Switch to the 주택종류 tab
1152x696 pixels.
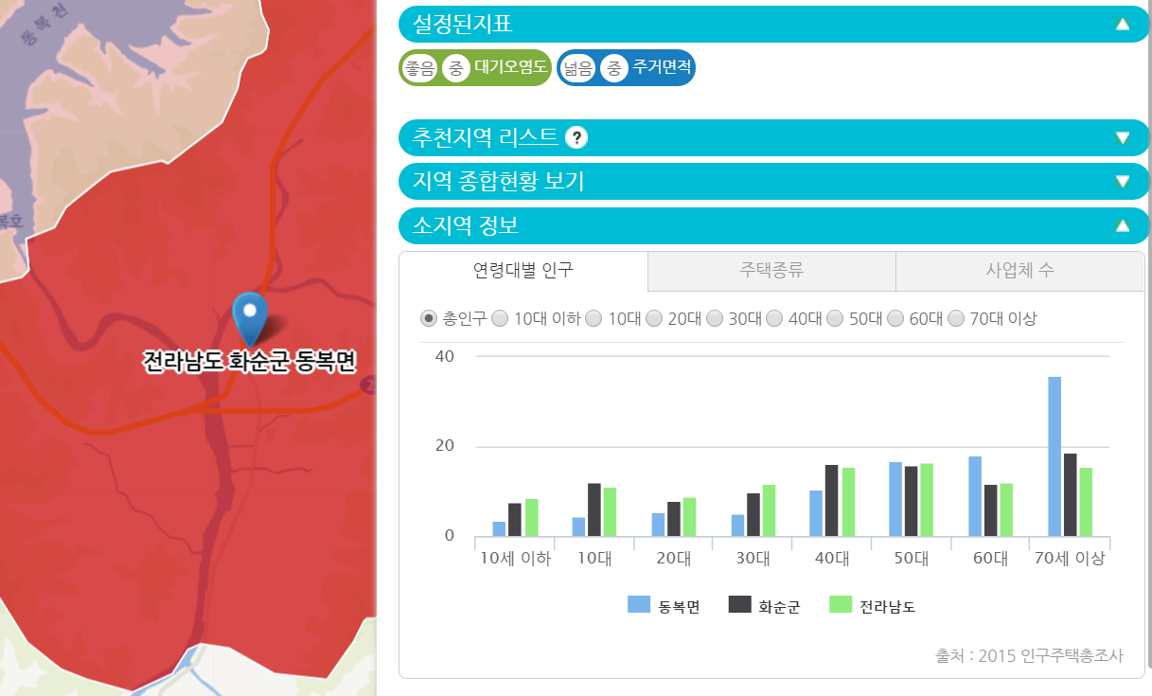(x=771, y=271)
